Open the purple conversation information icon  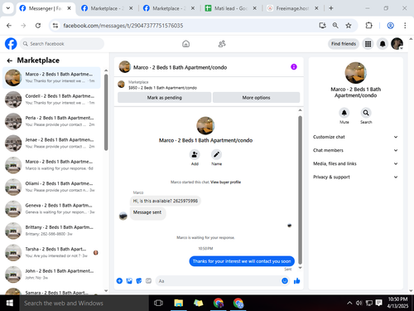coord(294,67)
